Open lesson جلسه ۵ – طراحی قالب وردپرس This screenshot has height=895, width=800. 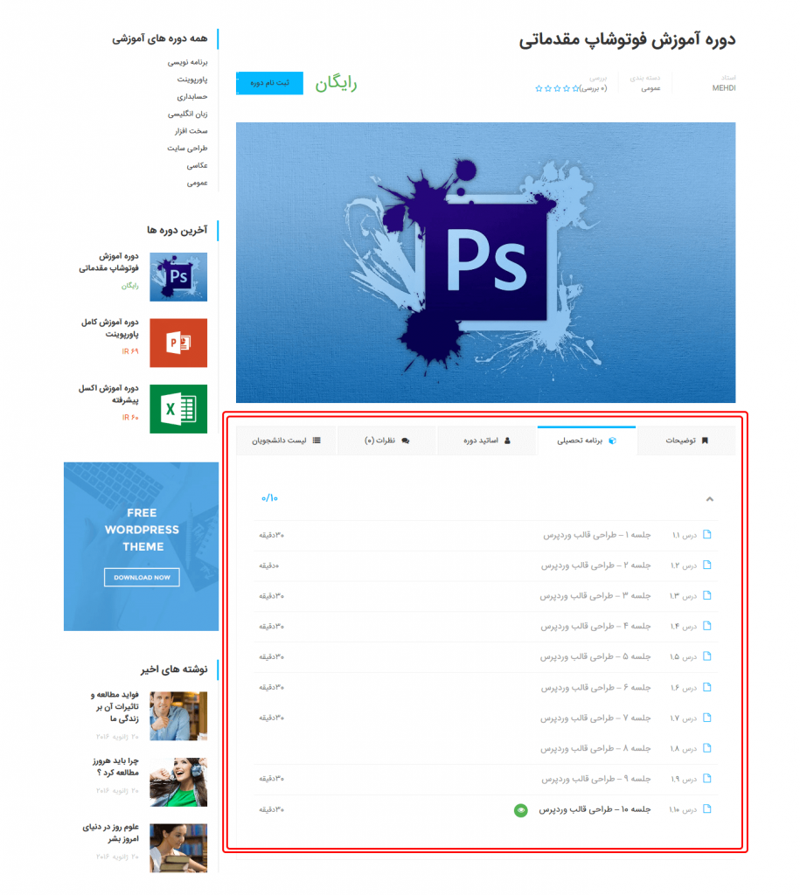pyautogui.click(x=595, y=657)
